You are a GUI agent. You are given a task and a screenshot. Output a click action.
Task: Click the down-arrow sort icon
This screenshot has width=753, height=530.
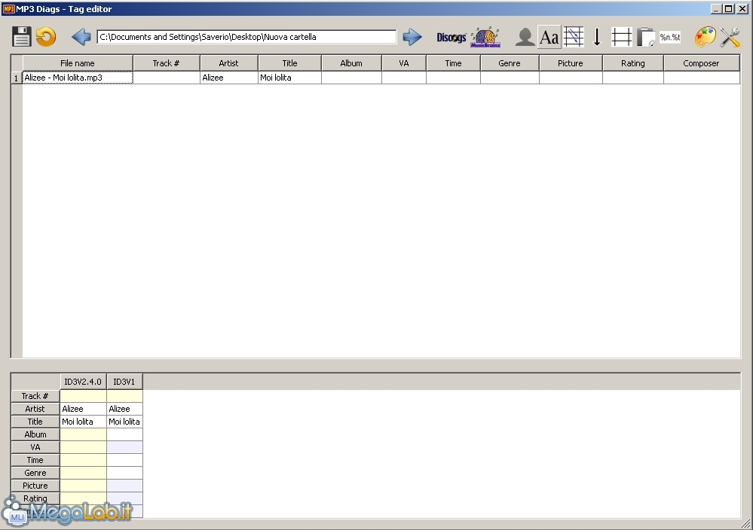(597, 37)
